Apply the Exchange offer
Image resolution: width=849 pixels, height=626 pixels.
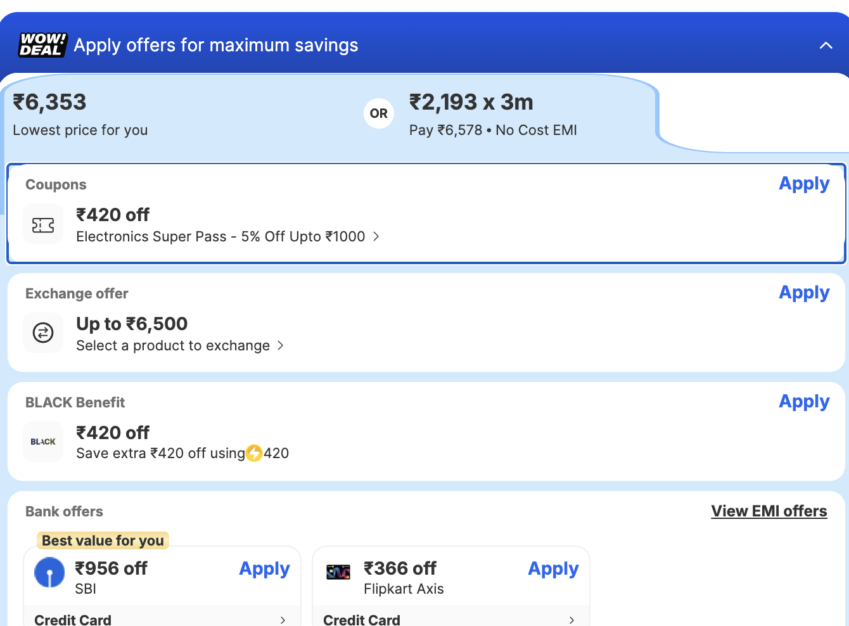point(804,293)
